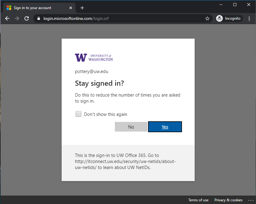
Task: Open the Terms of use link
Action: point(198,200)
